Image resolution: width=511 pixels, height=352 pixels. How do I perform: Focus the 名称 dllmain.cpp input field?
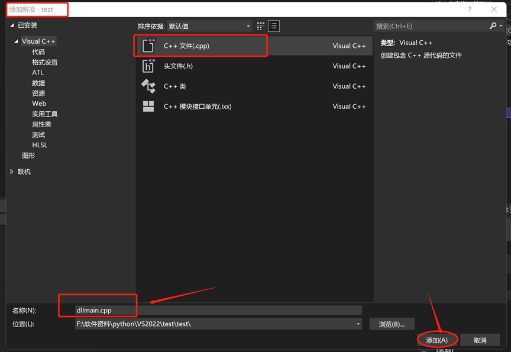pos(218,310)
